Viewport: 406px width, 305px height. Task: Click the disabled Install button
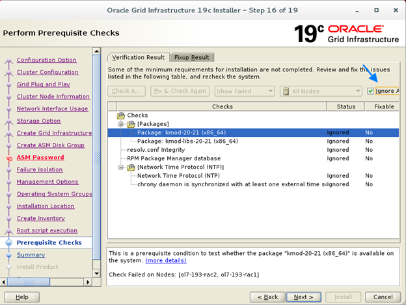(343, 297)
